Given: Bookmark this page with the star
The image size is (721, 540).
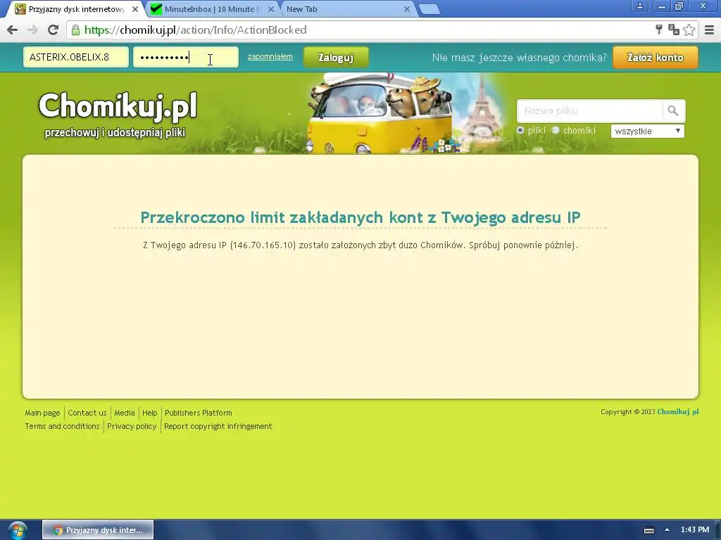Looking at the screenshot, I should click(x=689, y=30).
